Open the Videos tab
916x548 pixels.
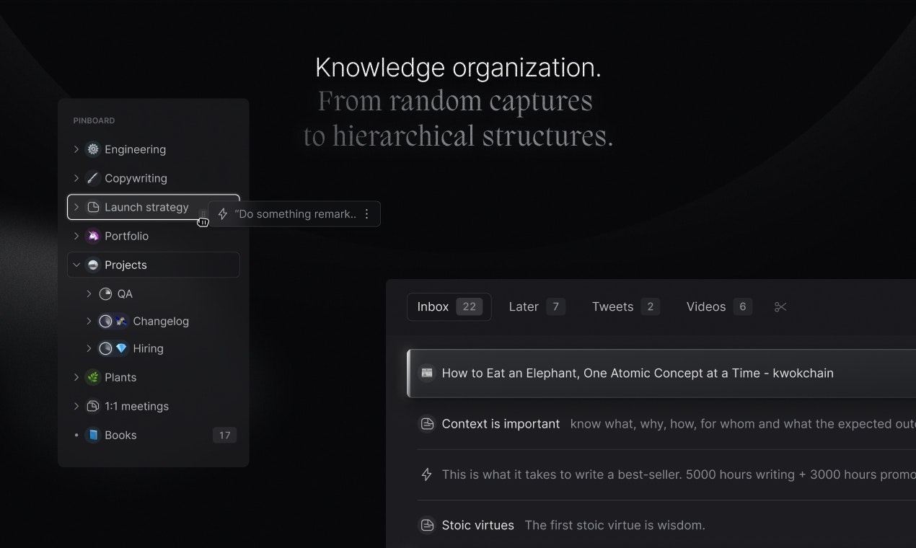719,307
